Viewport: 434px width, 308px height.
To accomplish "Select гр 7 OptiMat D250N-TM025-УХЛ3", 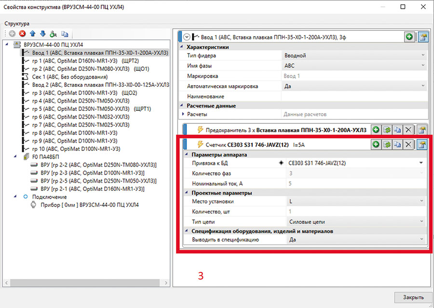I will coord(81,125).
